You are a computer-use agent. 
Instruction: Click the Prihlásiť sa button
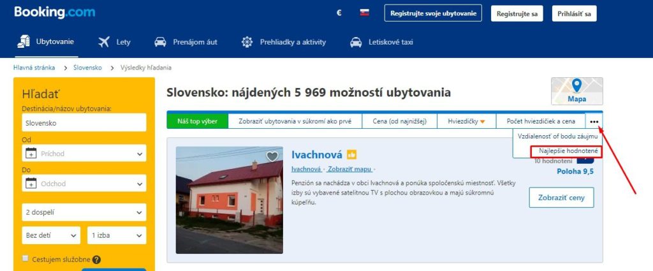tap(575, 13)
